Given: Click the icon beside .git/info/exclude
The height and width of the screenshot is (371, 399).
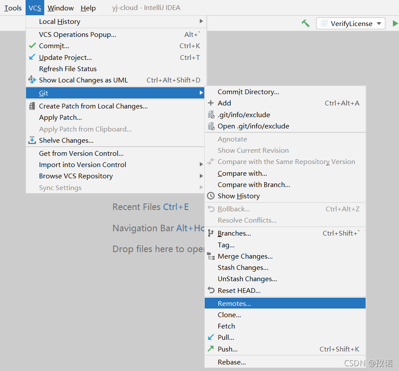Looking at the screenshot, I should (211, 115).
